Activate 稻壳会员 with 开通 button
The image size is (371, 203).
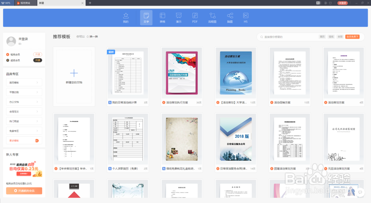tap(37, 55)
